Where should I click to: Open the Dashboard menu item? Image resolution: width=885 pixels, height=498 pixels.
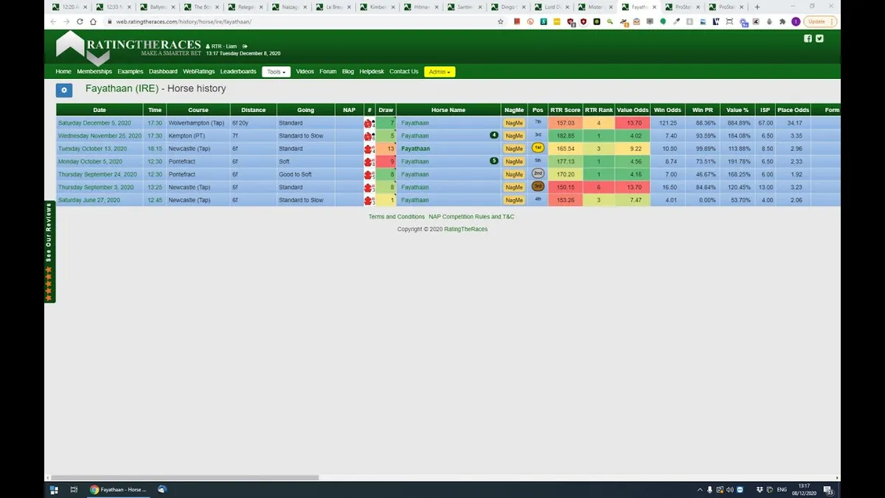[163, 72]
